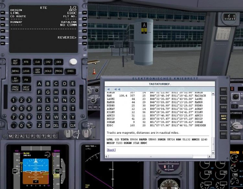Click the DRESDEN row in the kneeboard table
Screen dimensions: 243x189
pyautogui.click(x=156, y=125)
